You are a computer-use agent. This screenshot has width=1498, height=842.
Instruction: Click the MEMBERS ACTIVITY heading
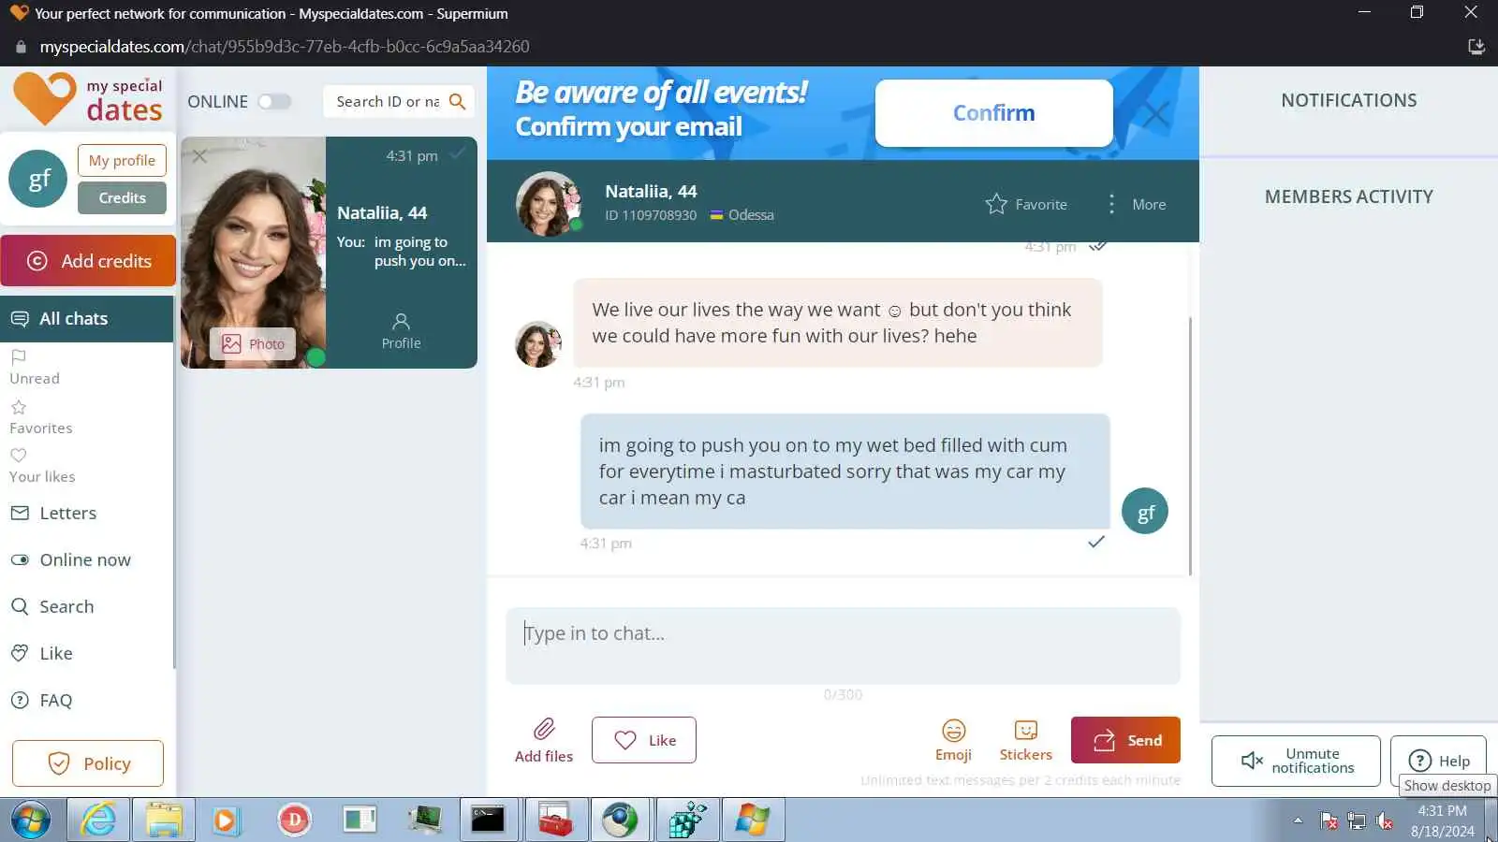(1348, 196)
